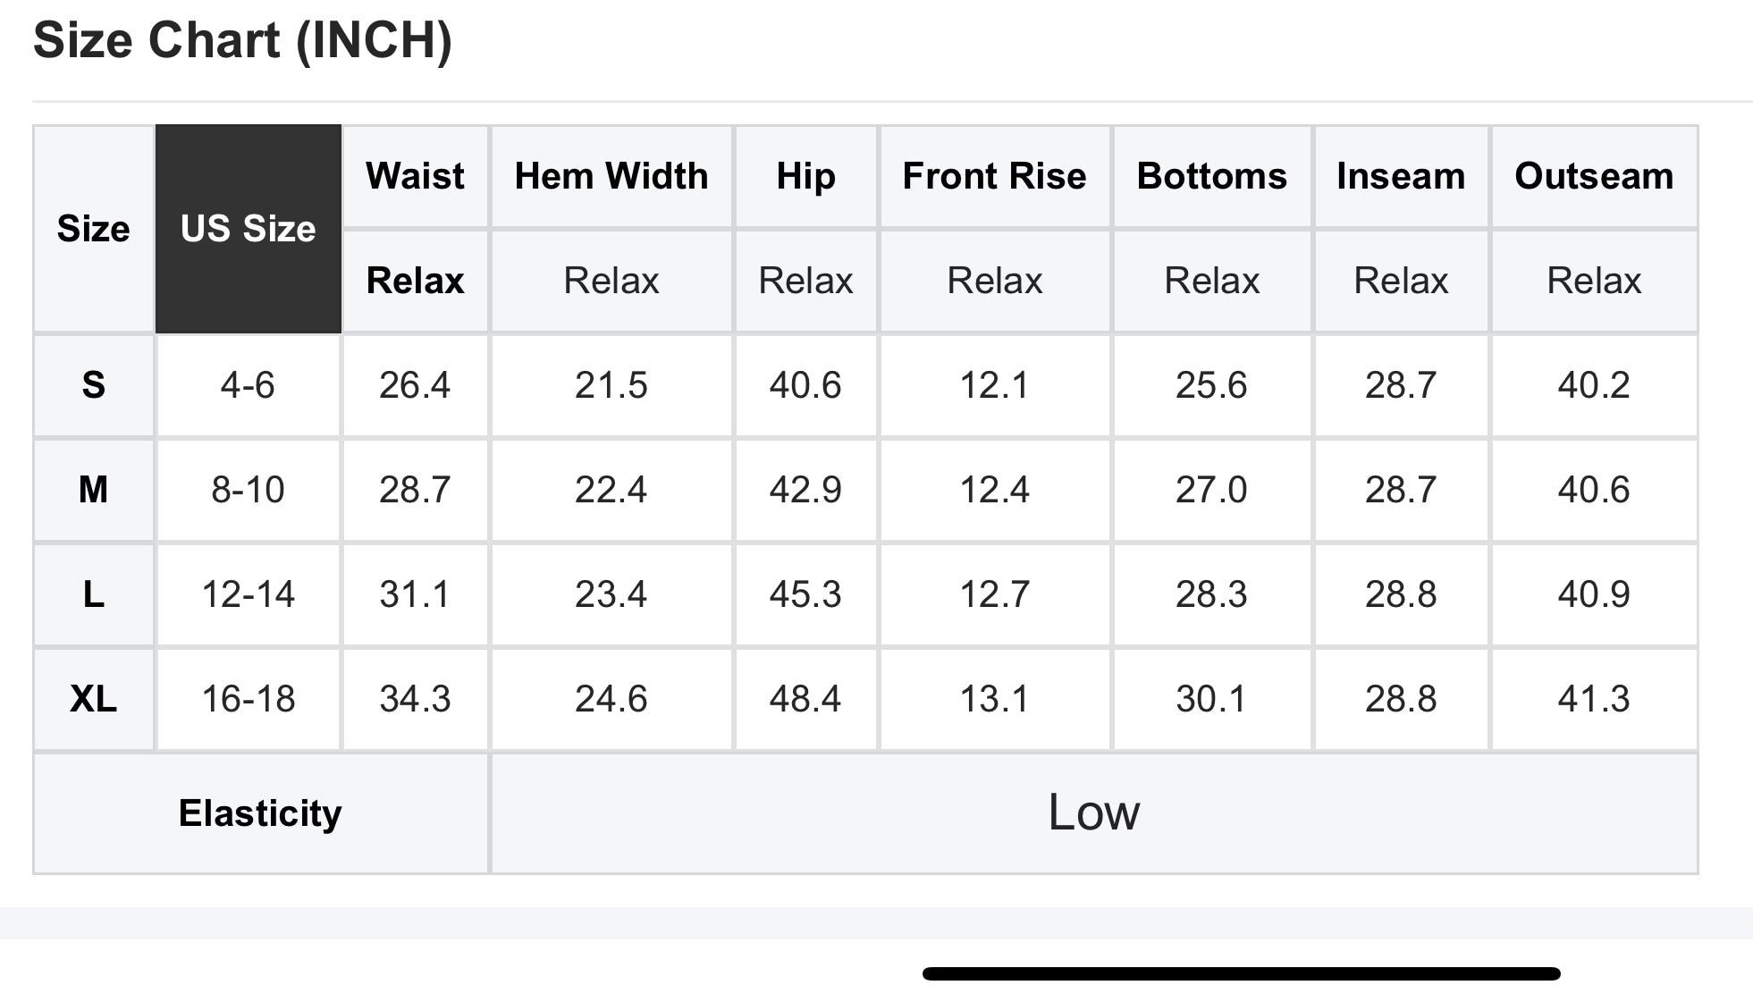This screenshot has width=1753, height=1002.
Task: Tap the highlighted US Size column header
Action: (248, 229)
